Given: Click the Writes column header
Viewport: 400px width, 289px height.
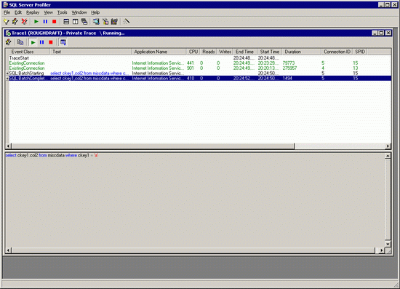Looking at the screenshot, I should click(225, 52).
